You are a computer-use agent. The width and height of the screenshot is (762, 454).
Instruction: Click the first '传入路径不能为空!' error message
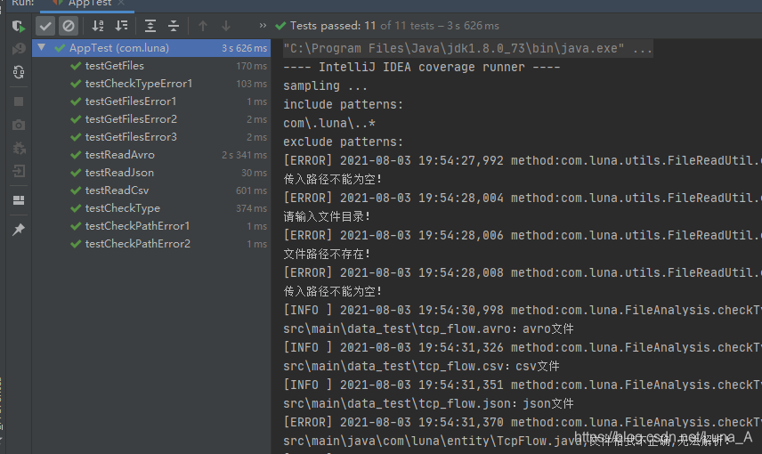coord(332,179)
